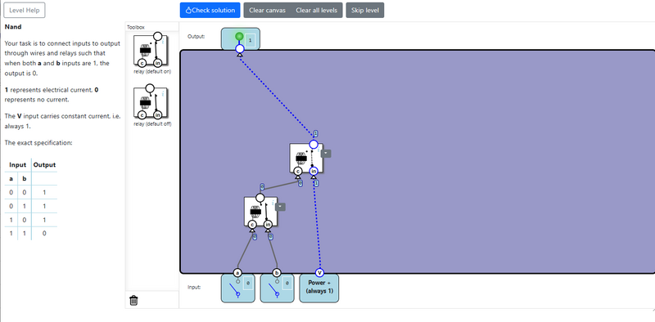Click the 'Input:' label
655x322 pixels.
pyautogui.click(x=194, y=287)
